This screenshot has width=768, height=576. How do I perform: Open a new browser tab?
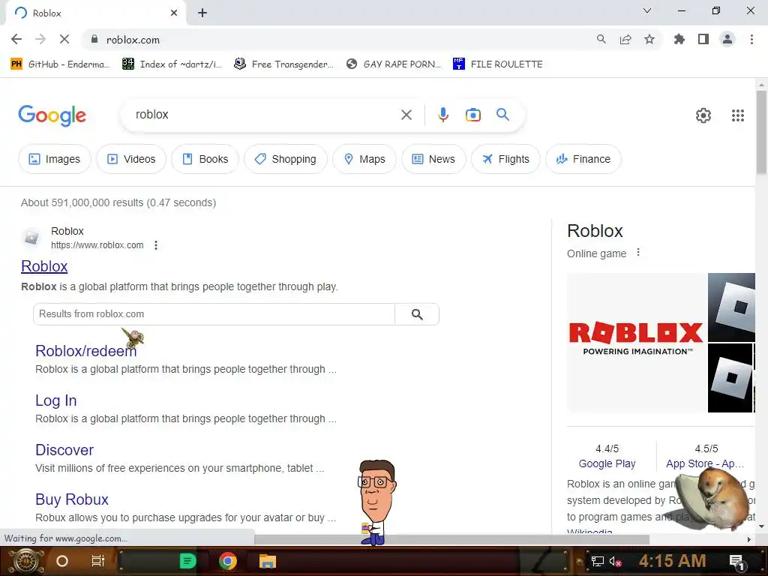pyautogui.click(x=202, y=13)
